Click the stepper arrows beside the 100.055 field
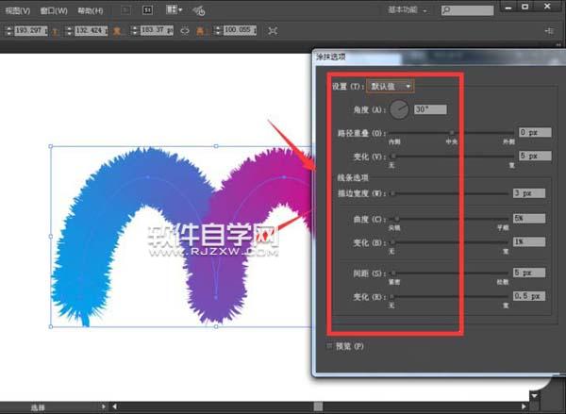 pyautogui.click(x=218, y=31)
